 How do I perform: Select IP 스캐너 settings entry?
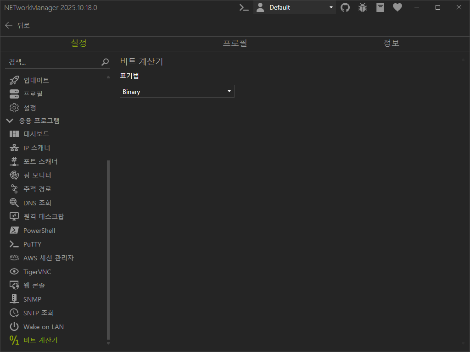click(x=58, y=148)
